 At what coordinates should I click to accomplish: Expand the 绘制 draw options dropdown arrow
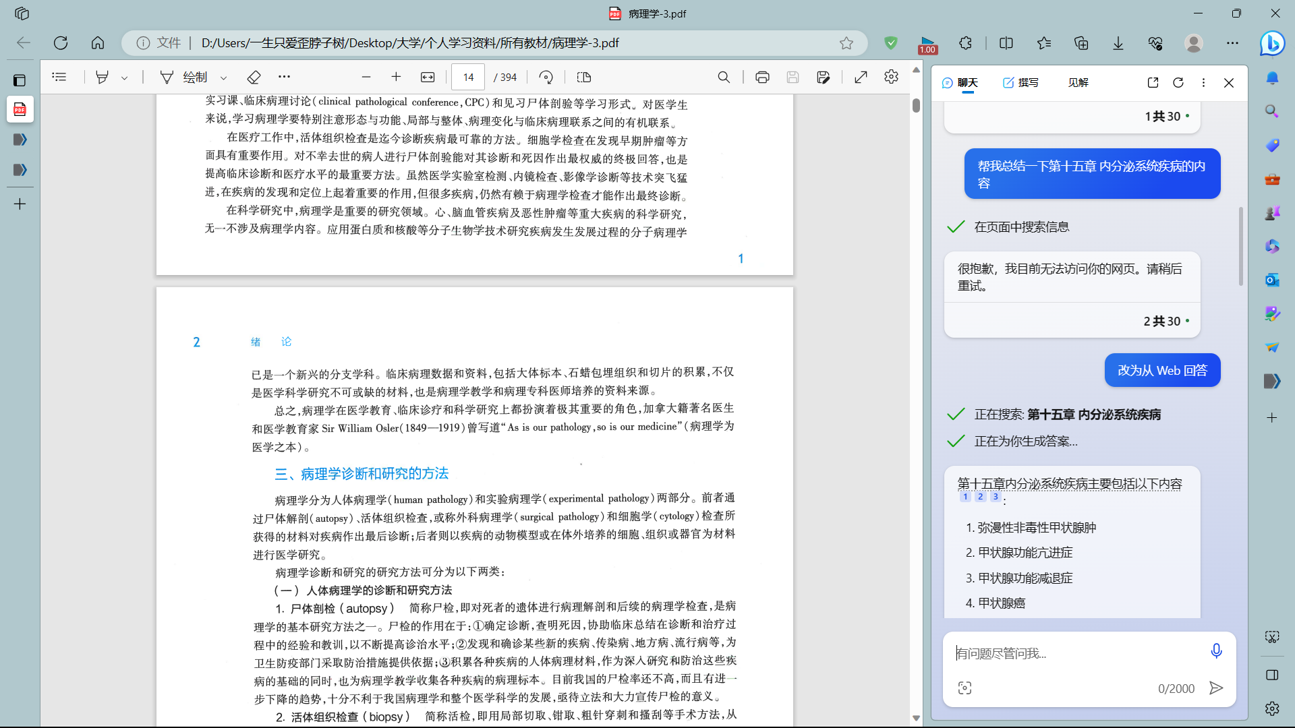coord(224,78)
